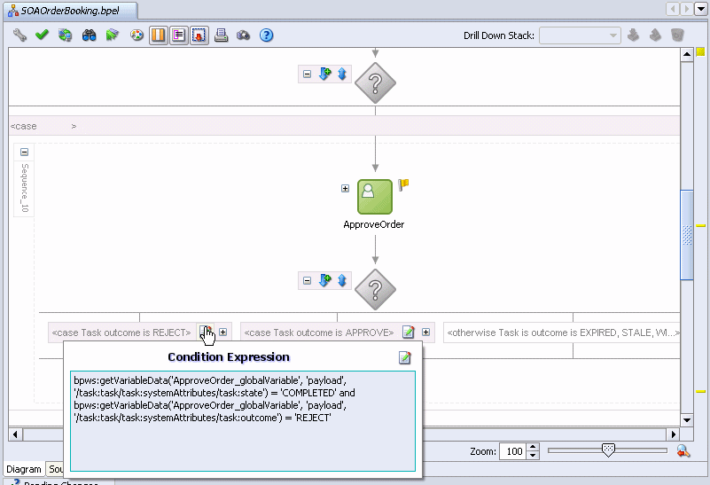Expand the APPROVE case plus icon
Screen dimensions: 710x485
click(425, 332)
